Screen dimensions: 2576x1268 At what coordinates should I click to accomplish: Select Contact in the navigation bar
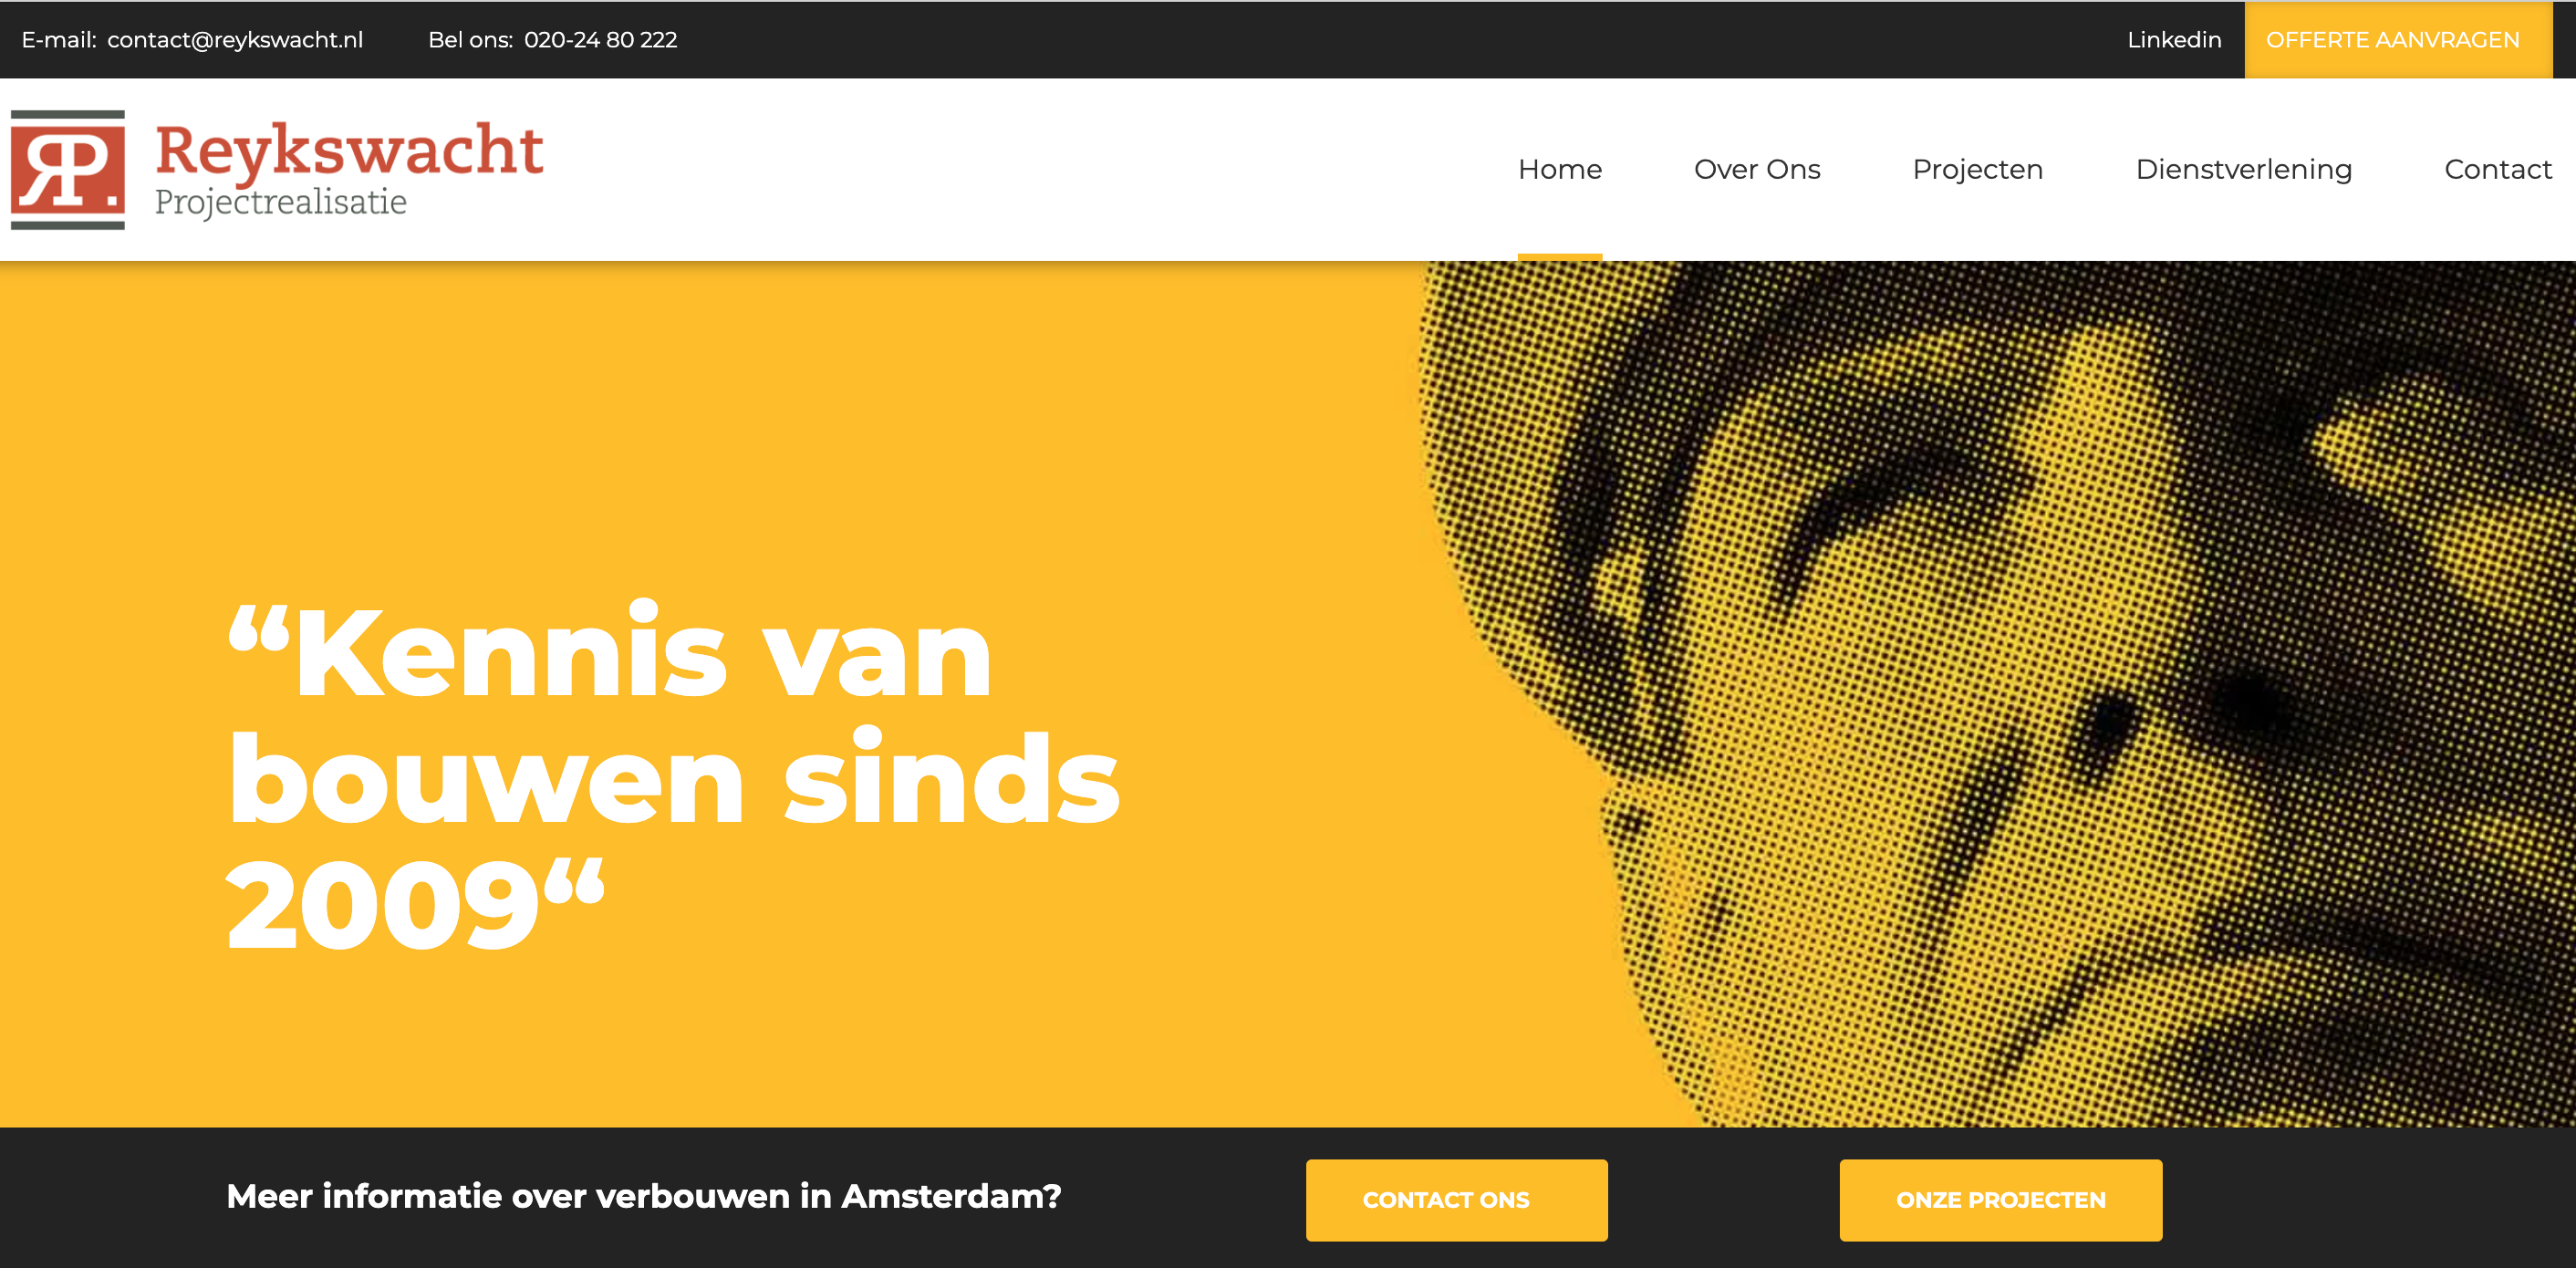click(x=2497, y=169)
